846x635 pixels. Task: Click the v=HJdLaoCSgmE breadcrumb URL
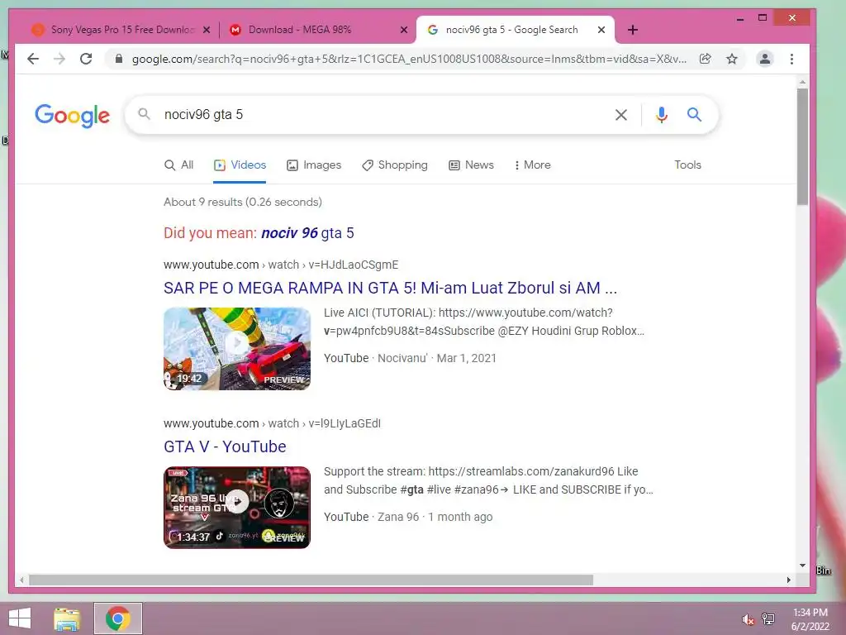(x=354, y=265)
